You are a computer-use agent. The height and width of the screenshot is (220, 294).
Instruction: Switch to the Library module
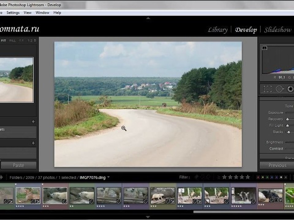(218, 30)
